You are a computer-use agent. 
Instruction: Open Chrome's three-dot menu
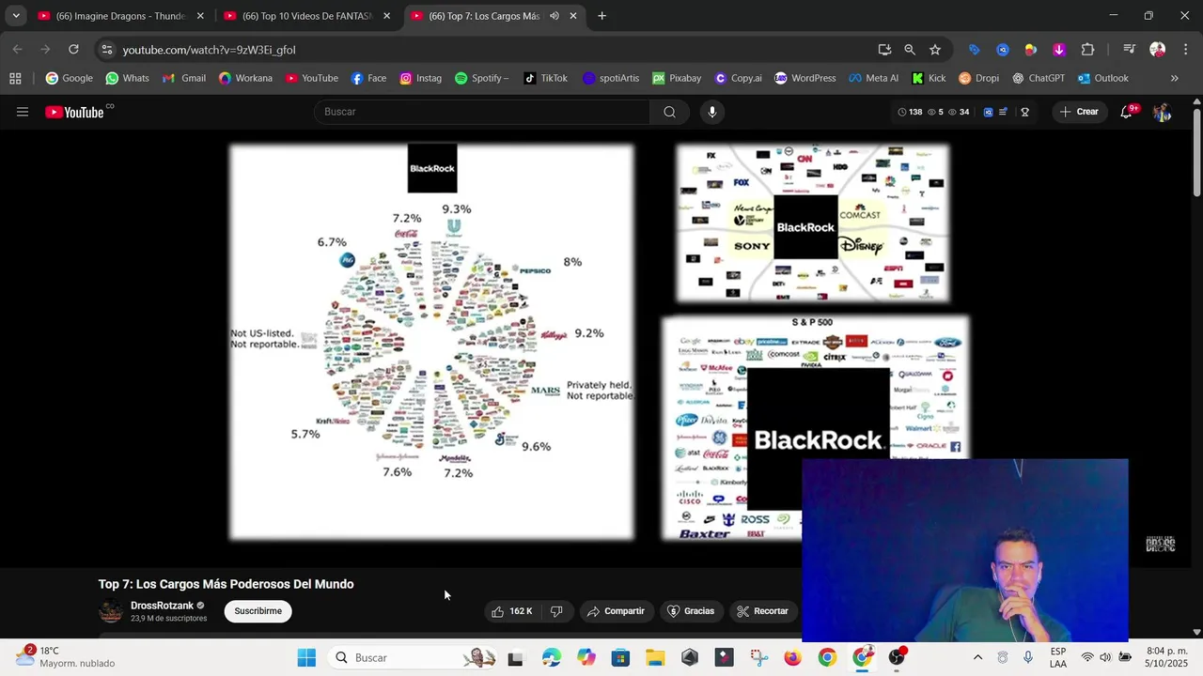point(1184,50)
